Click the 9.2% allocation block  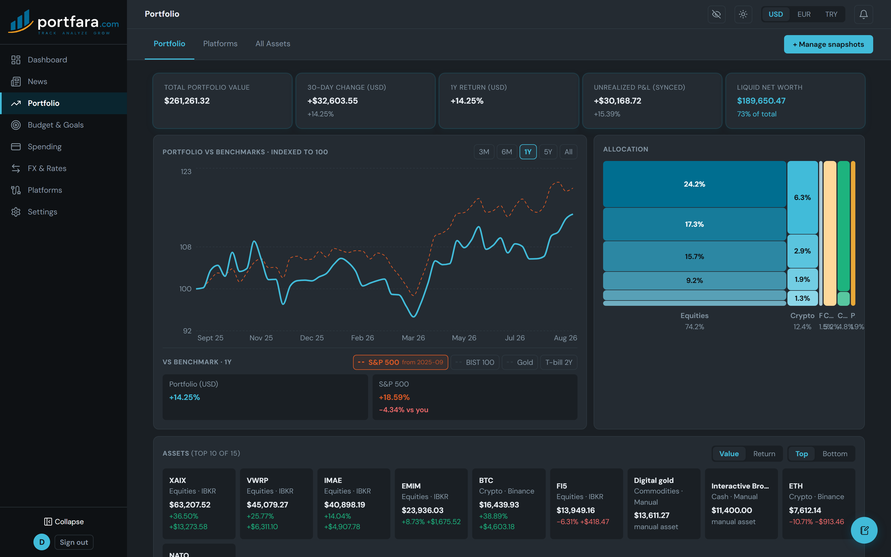694,280
